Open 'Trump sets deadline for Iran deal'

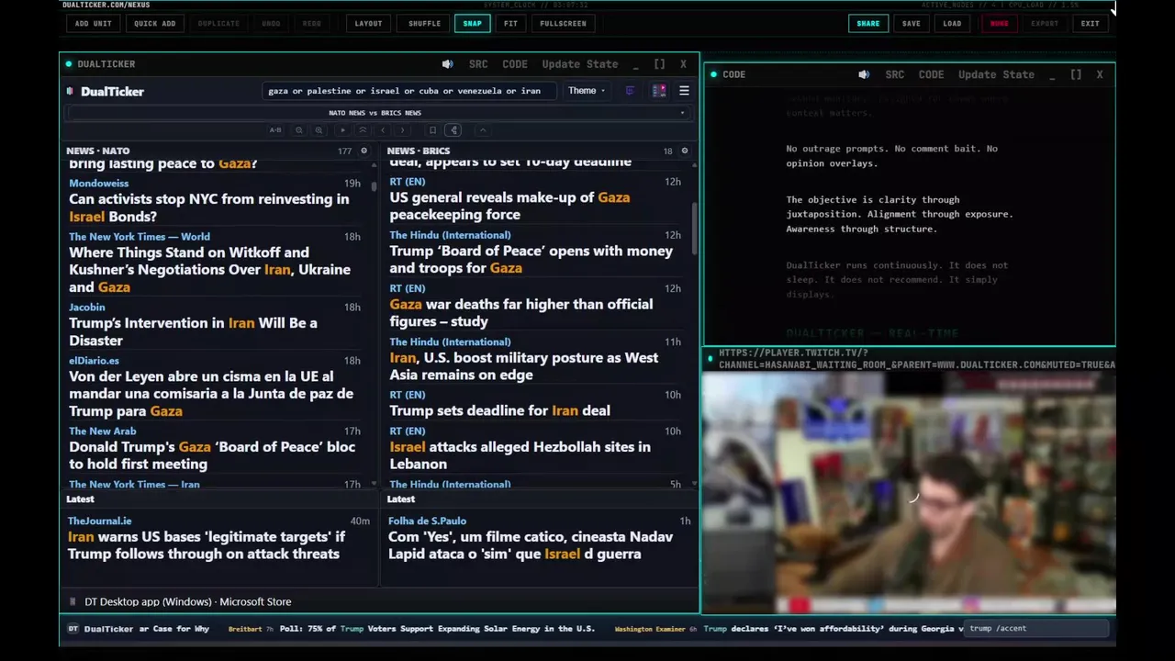[499, 410]
